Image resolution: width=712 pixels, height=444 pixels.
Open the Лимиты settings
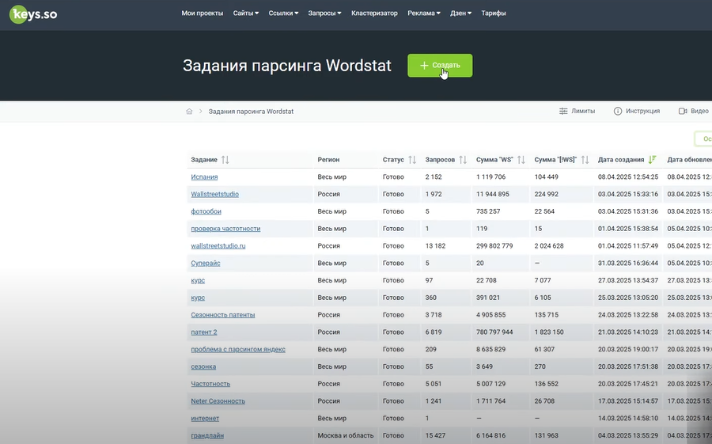[x=577, y=112]
